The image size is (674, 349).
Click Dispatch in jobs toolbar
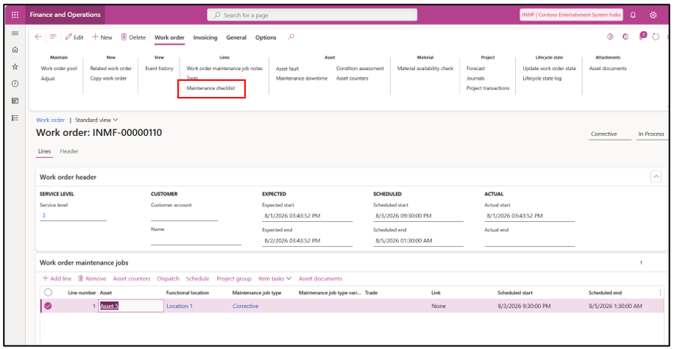click(x=168, y=278)
